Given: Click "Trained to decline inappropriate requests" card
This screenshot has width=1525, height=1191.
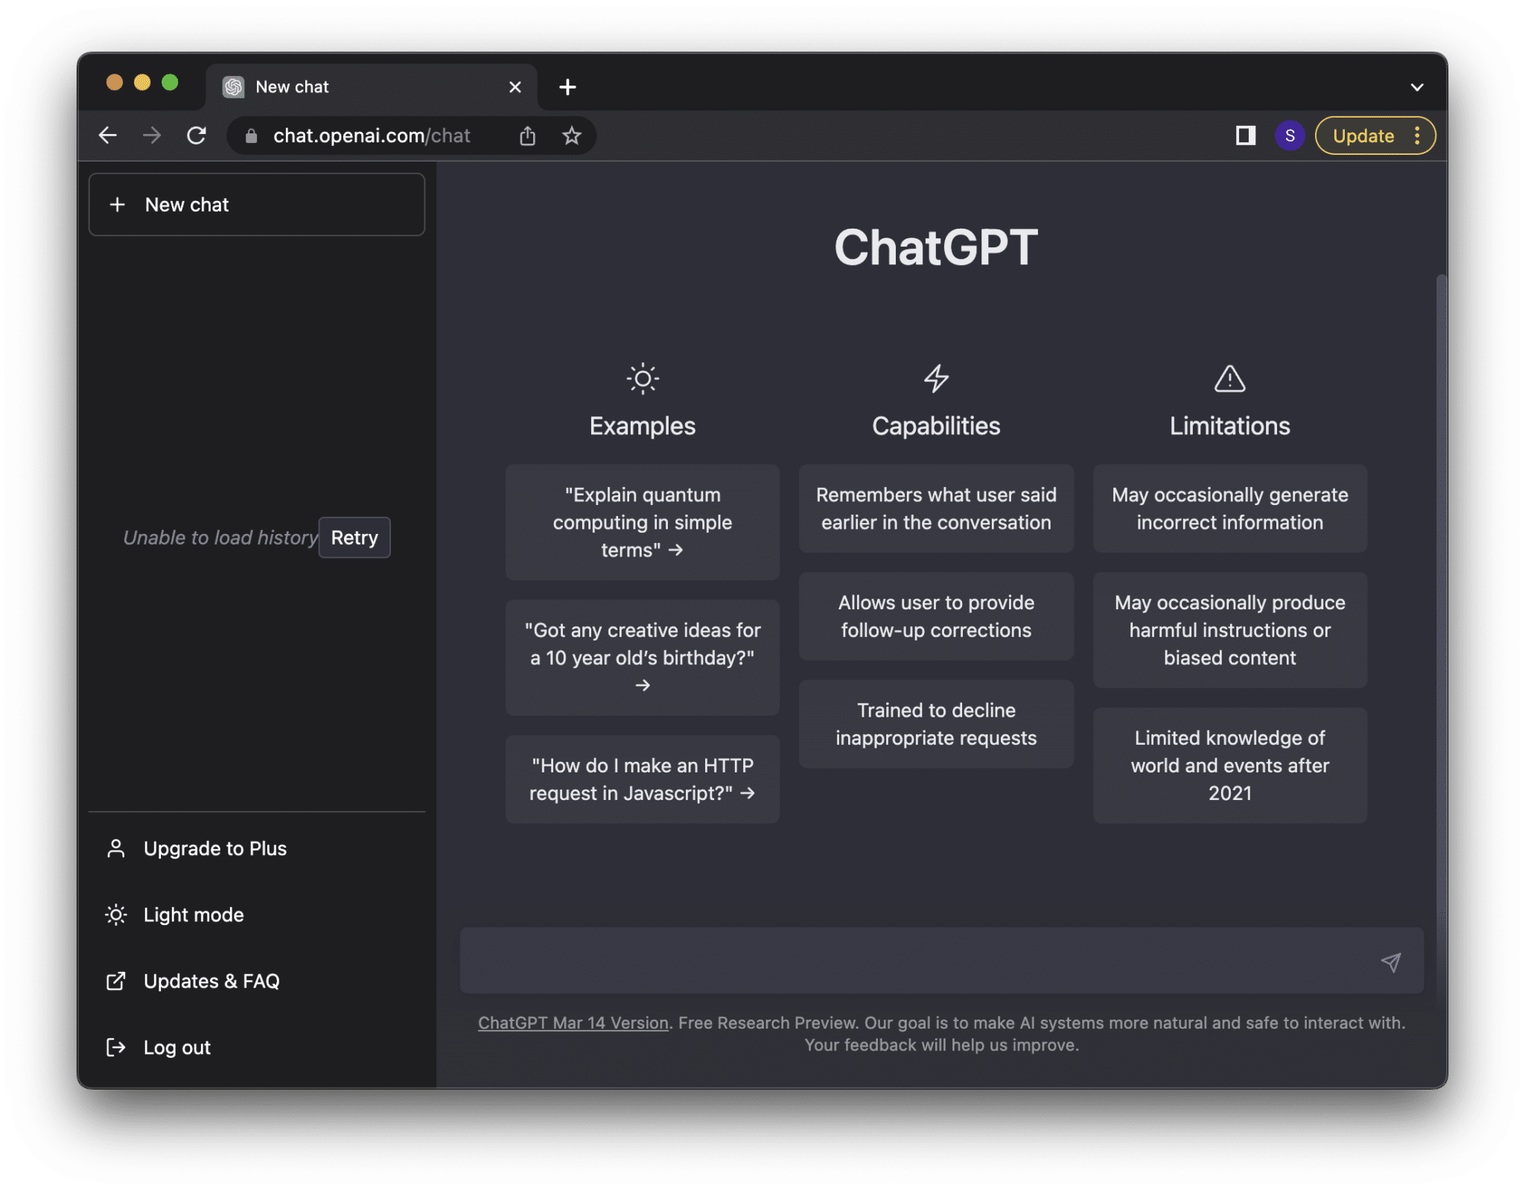Looking at the screenshot, I should pyautogui.click(x=936, y=724).
